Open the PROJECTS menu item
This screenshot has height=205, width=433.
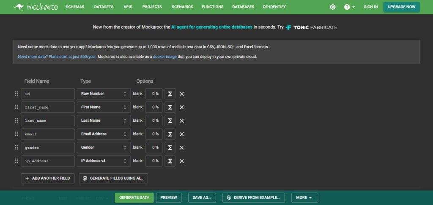coord(152,7)
